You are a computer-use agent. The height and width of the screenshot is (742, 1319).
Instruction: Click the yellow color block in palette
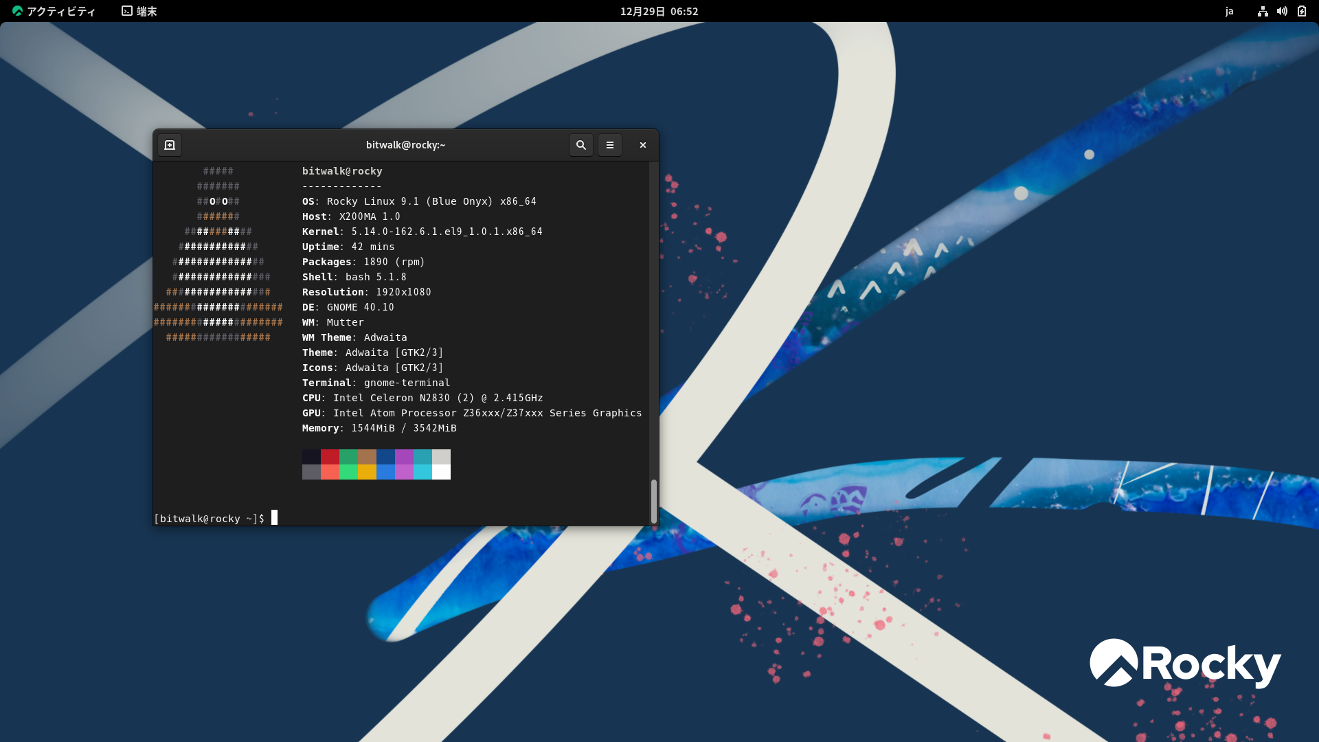pyautogui.click(x=367, y=472)
